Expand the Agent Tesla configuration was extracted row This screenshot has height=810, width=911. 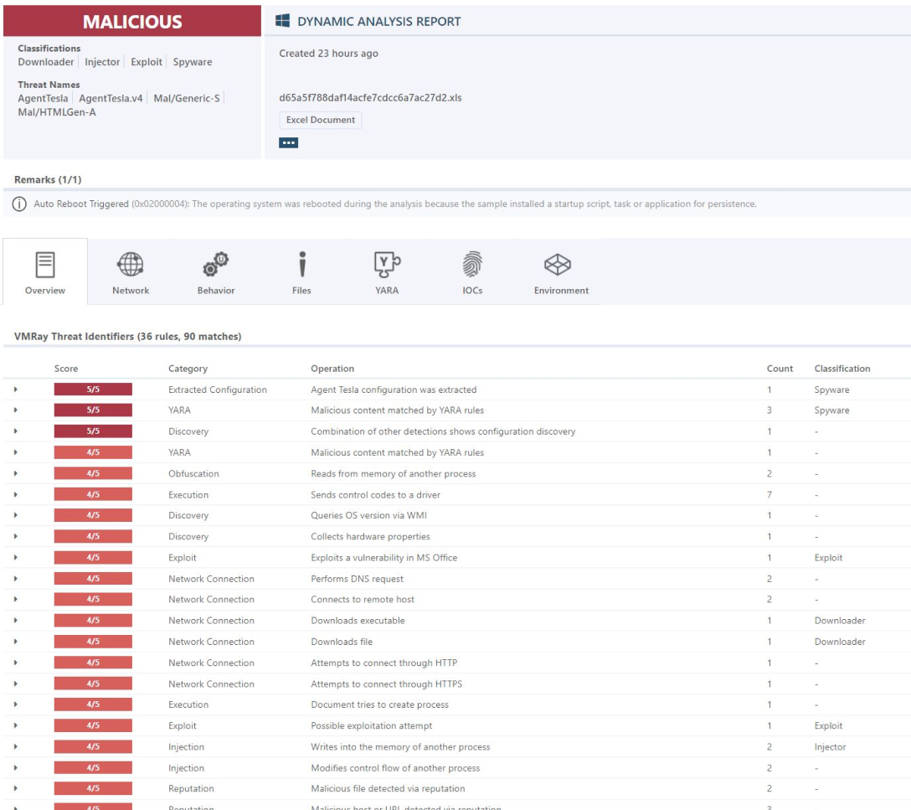coord(16,390)
